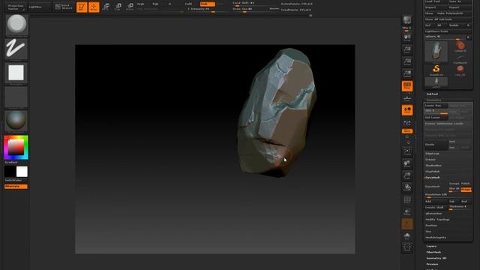Toggle DynaMesh Groups option
Viewport: 480px width, 270px height.
coord(454,184)
